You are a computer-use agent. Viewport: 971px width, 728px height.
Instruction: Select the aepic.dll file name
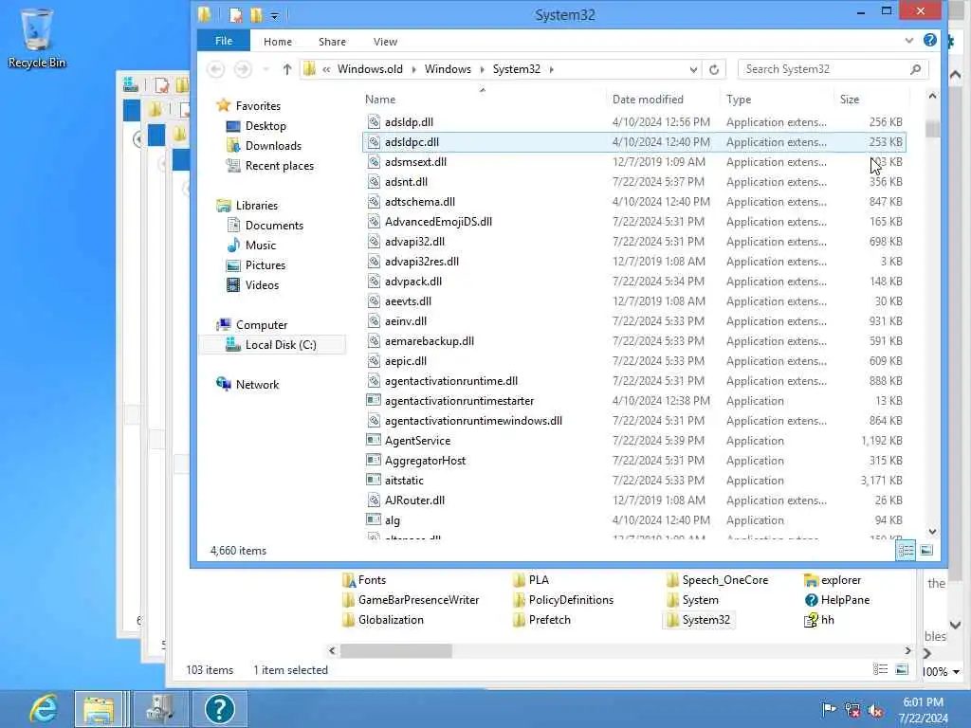coord(406,361)
